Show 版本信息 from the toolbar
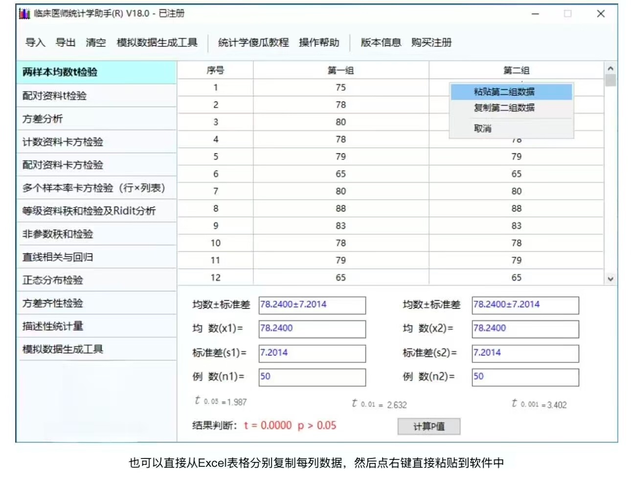The width and height of the screenshot is (631, 479). point(381,42)
